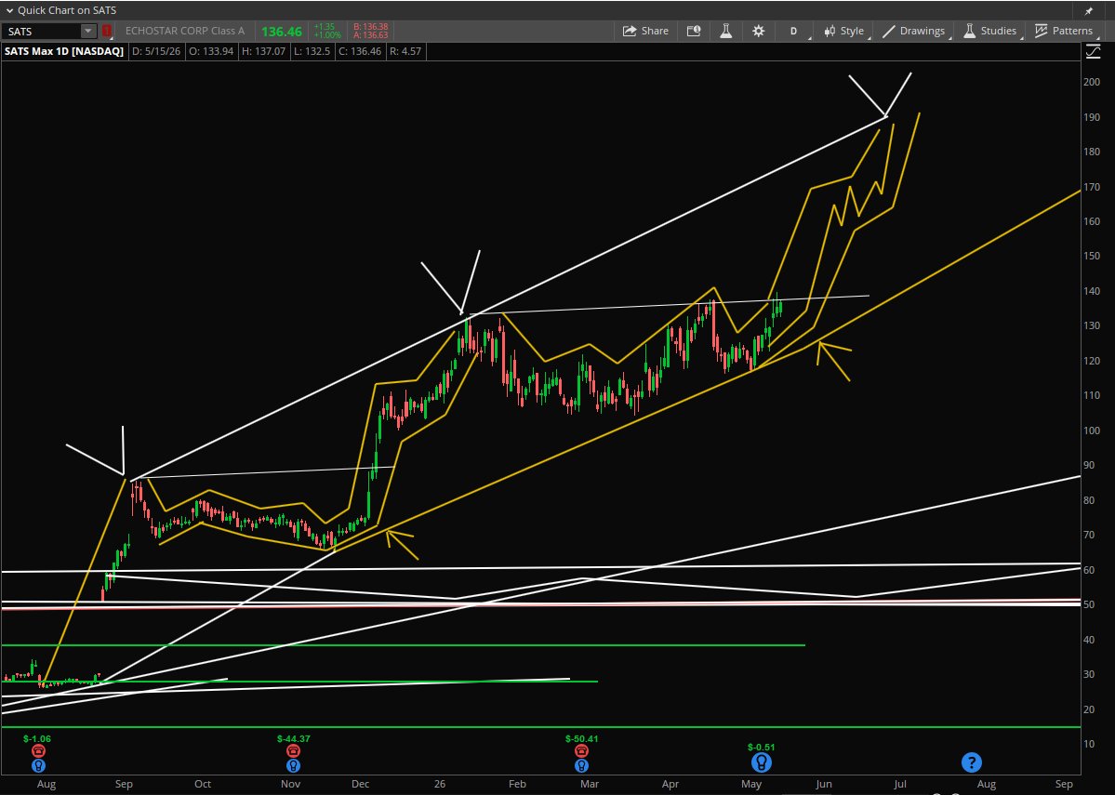Image resolution: width=1115 pixels, height=795 pixels.
Task: Click the 100 price axis label
Action: 1092,431
